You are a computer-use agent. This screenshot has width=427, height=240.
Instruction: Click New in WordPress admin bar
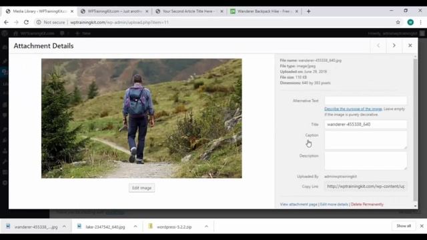pyautogui.click(x=83, y=33)
